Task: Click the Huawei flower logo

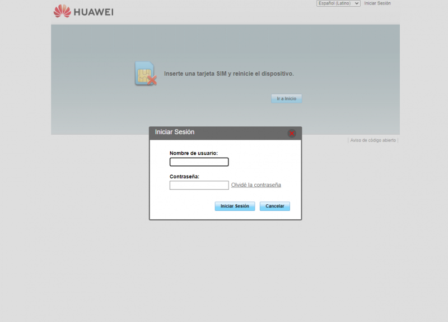Action: (62, 11)
